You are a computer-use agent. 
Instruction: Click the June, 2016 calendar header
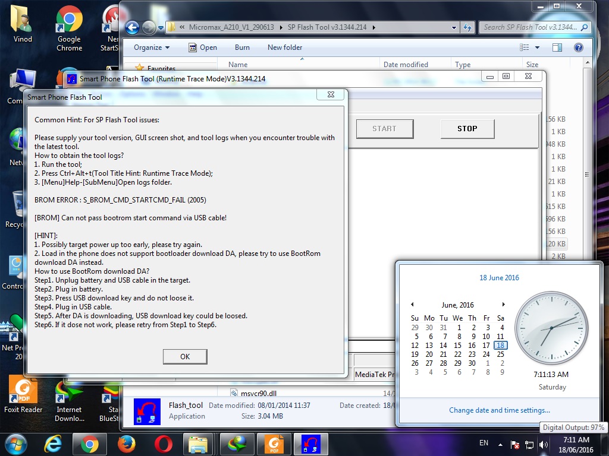(x=457, y=305)
